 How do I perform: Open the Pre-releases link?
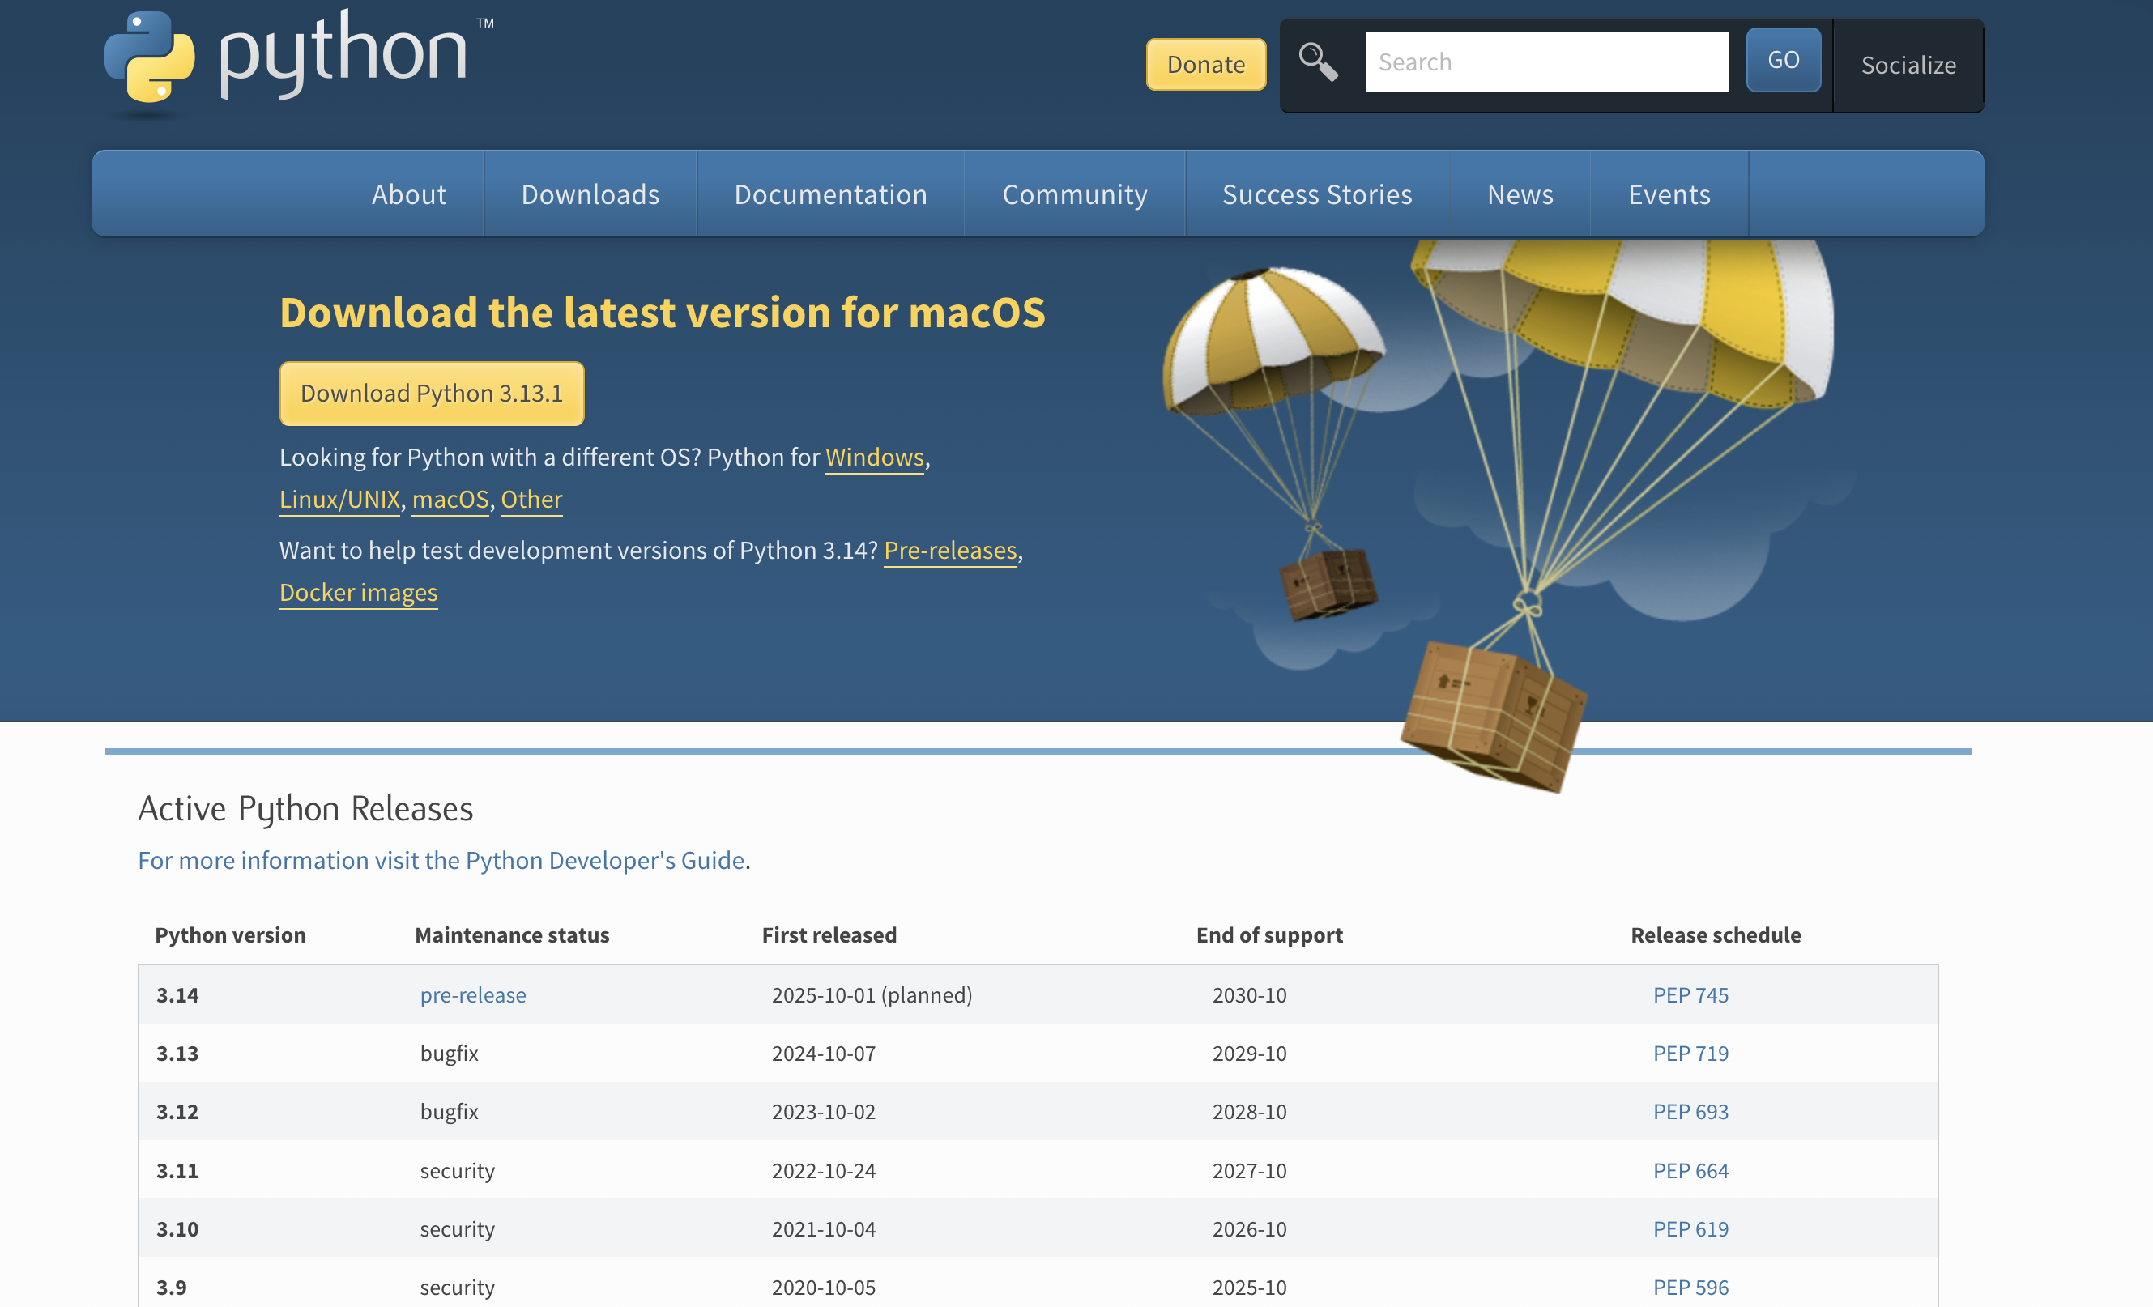tap(950, 551)
